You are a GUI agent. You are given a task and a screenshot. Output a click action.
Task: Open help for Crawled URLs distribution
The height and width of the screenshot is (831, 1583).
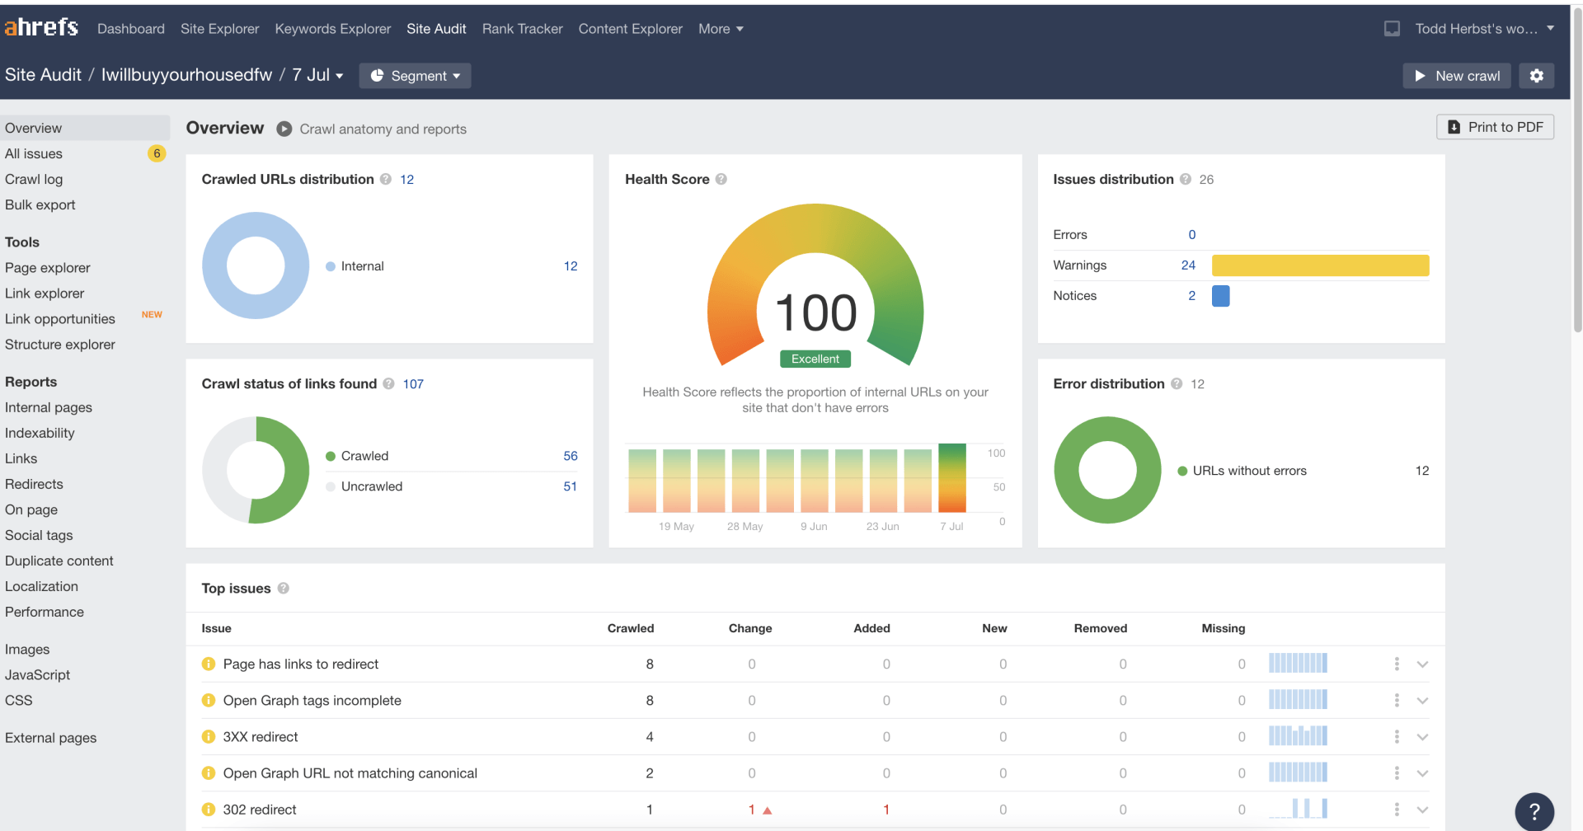(385, 179)
